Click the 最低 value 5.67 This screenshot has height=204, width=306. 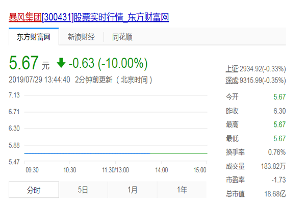279,138
